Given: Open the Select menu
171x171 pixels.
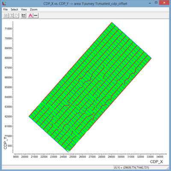Looking at the screenshot, I should 14,9.
